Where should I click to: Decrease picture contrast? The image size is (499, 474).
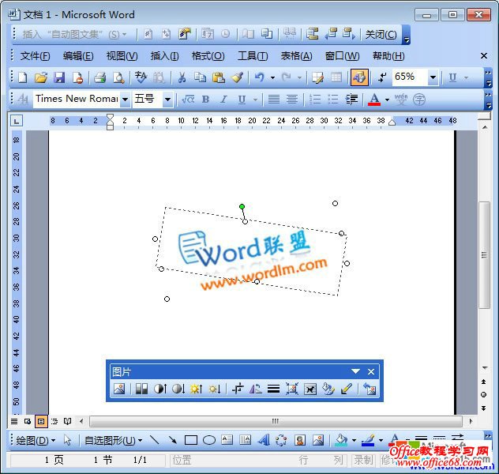coord(178,389)
